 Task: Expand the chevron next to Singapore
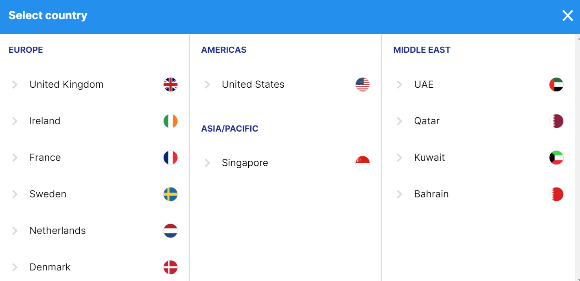[208, 163]
